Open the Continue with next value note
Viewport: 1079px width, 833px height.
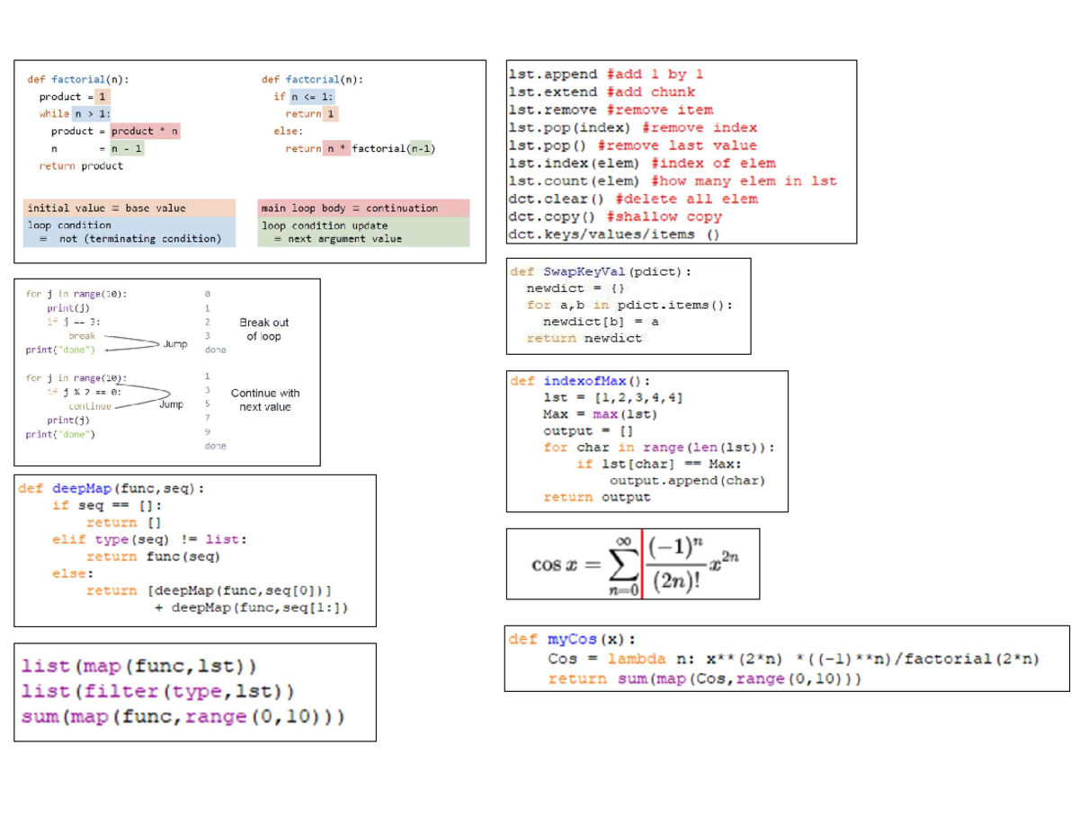263,398
